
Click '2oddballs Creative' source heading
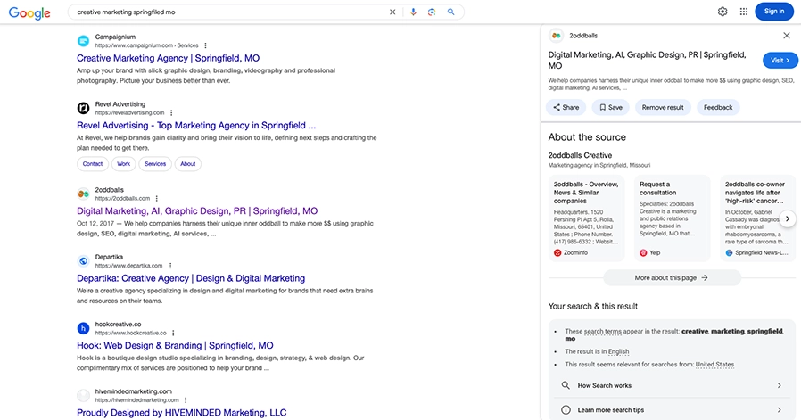pyautogui.click(x=580, y=155)
